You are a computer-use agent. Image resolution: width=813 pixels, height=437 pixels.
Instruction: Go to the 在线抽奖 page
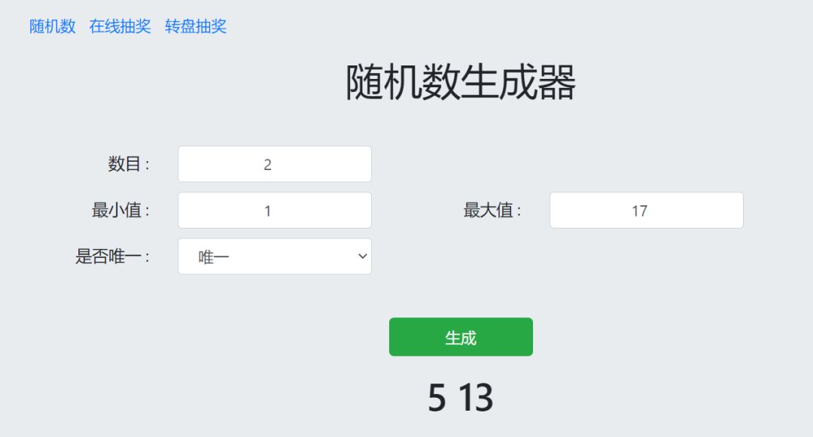pyautogui.click(x=120, y=26)
